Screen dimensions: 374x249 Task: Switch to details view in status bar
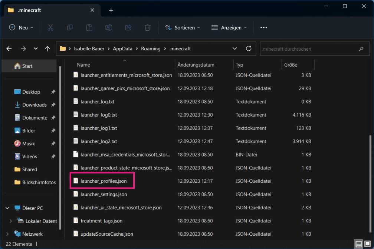click(x=358, y=244)
